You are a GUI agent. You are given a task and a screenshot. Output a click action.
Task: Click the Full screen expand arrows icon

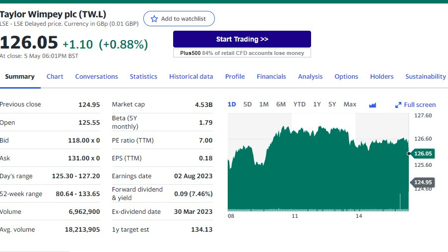pyautogui.click(x=398, y=105)
